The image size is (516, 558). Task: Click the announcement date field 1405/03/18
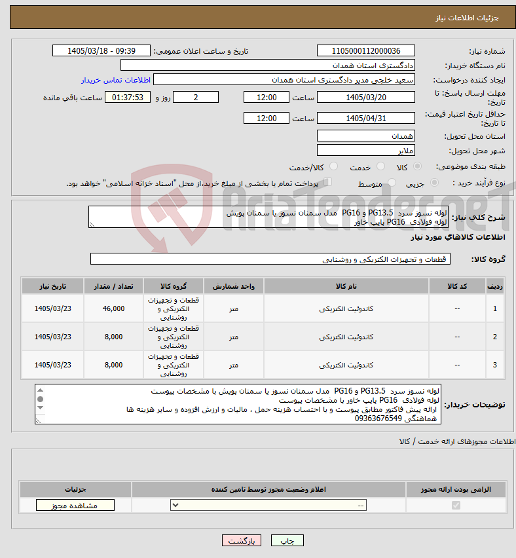coord(101,51)
